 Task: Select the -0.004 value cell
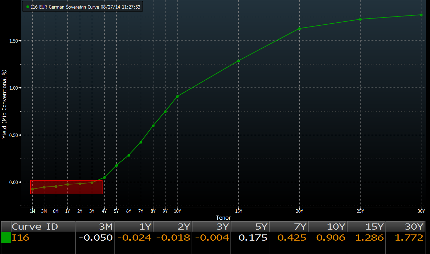click(211, 238)
